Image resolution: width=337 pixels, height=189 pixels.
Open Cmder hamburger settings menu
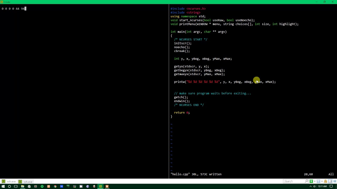tap(335, 181)
